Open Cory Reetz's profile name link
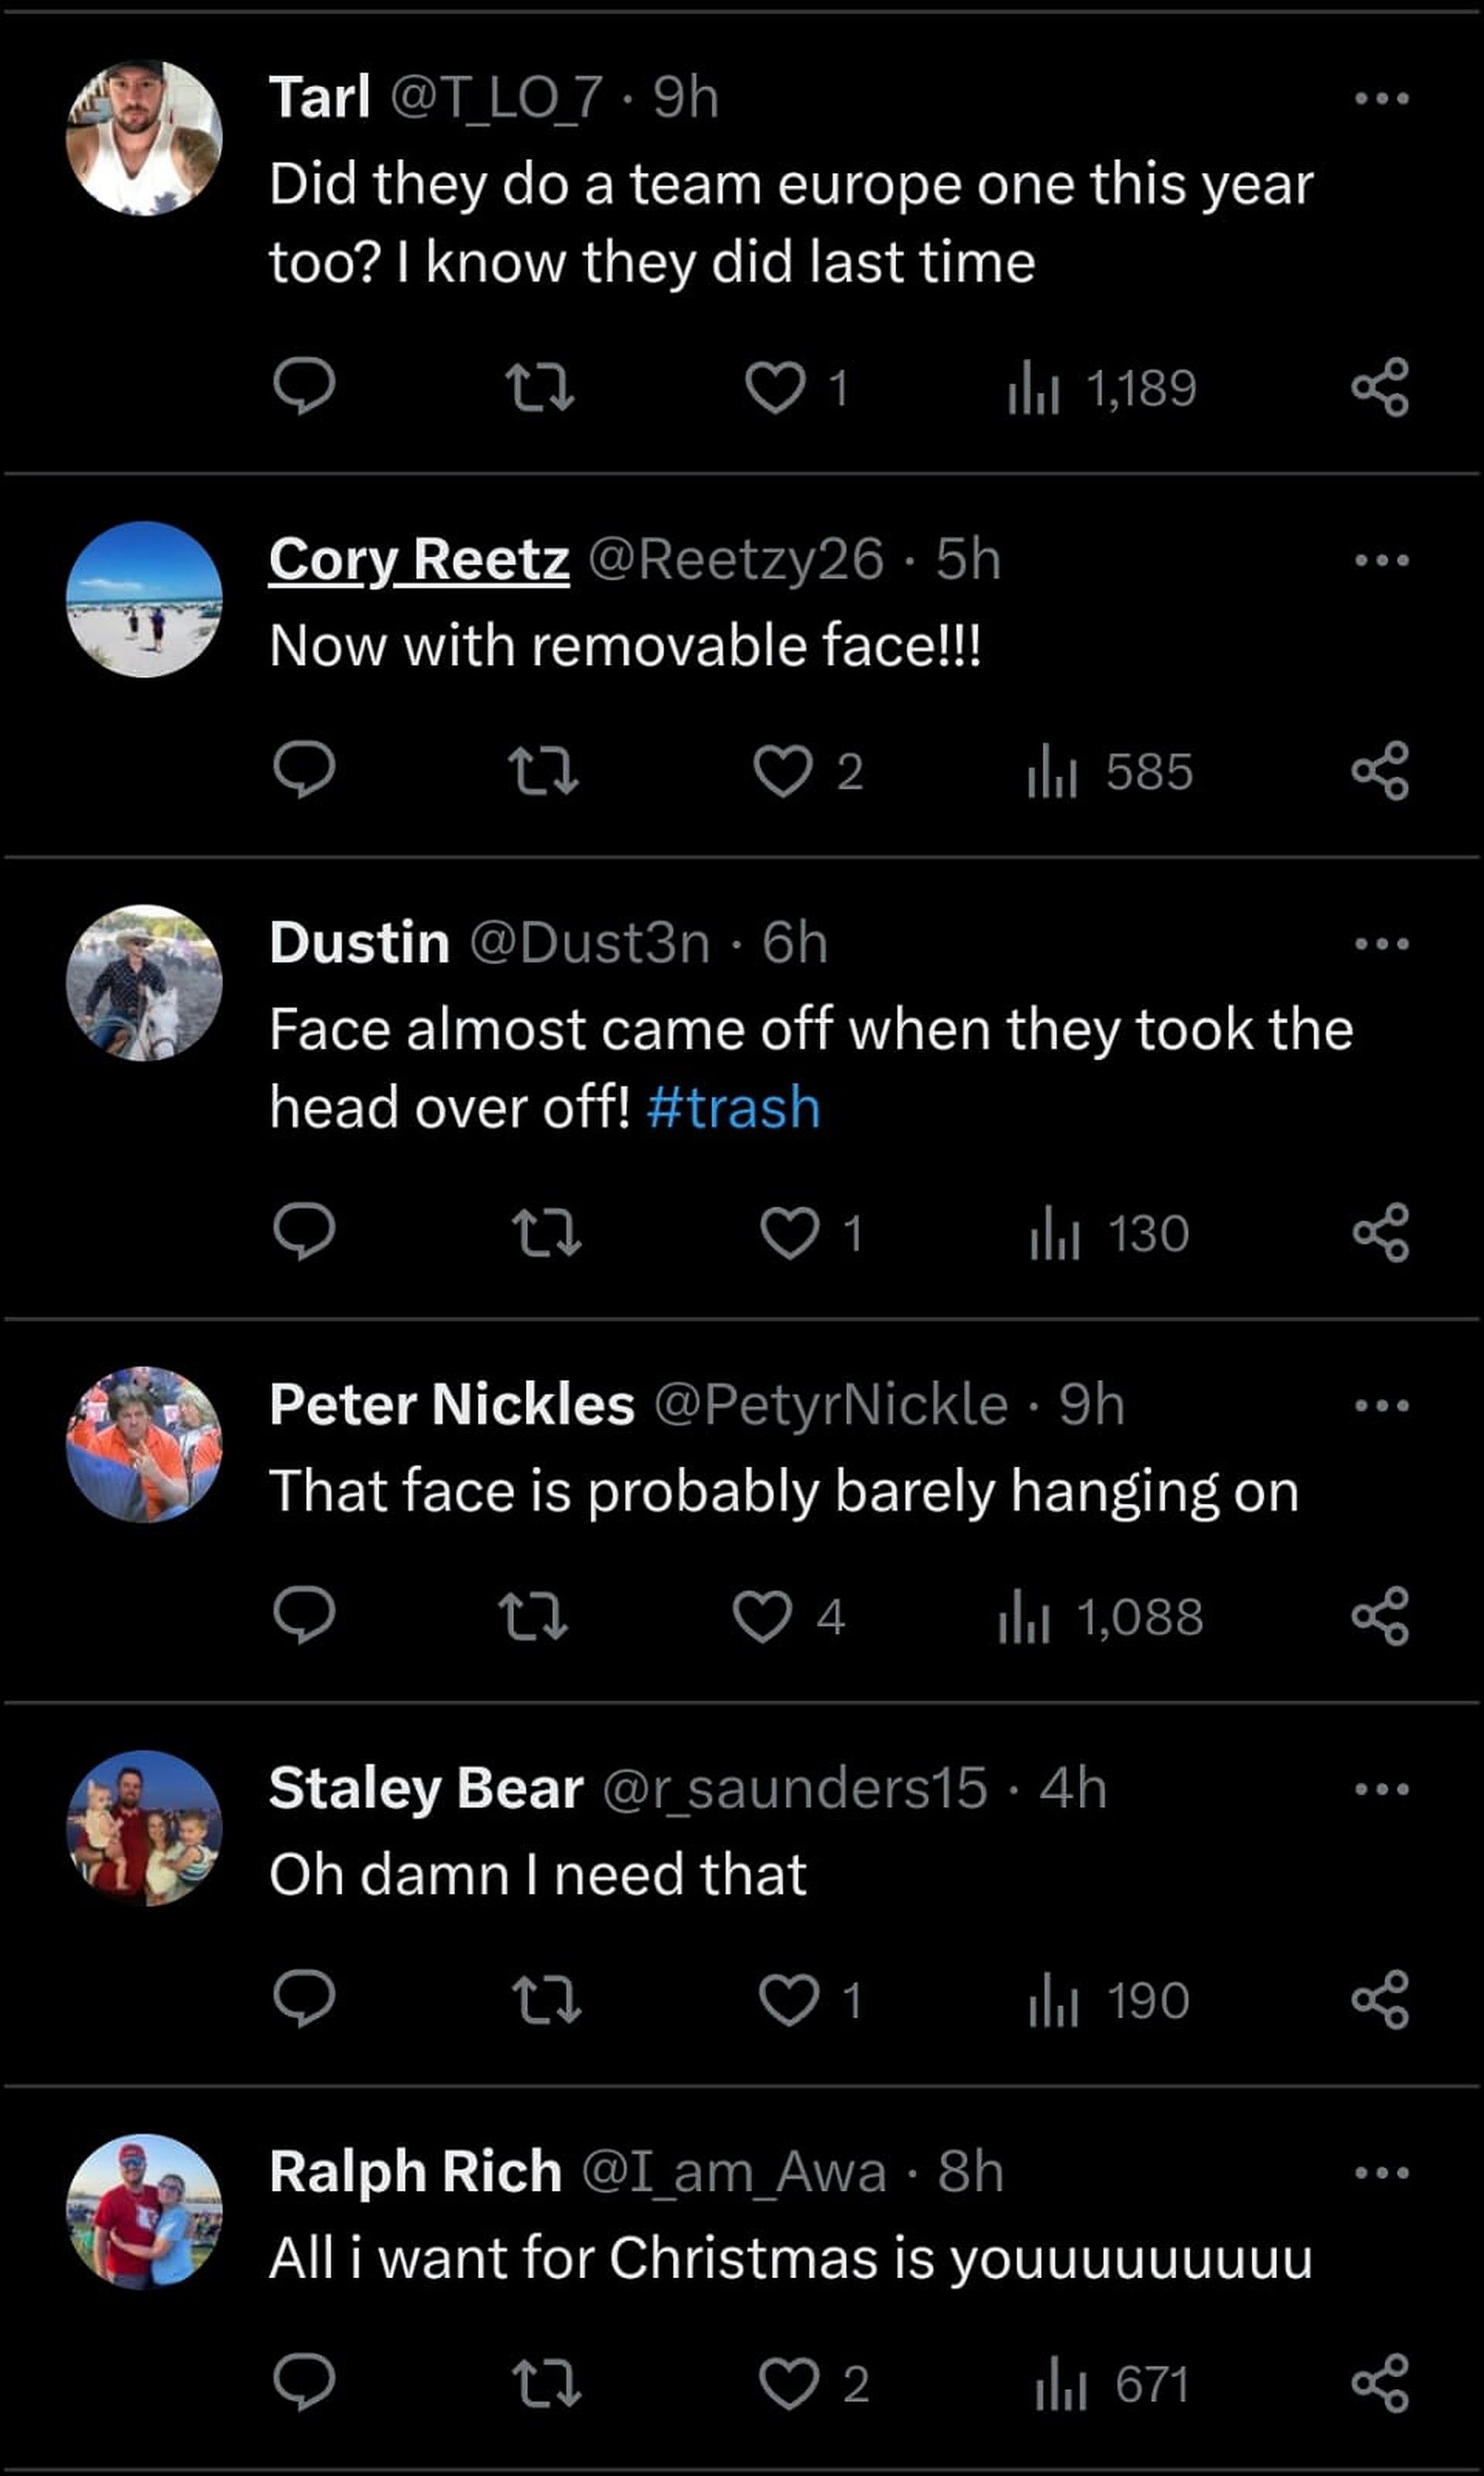The image size is (1484, 2476). pyautogui.click(x=419, y=559)
